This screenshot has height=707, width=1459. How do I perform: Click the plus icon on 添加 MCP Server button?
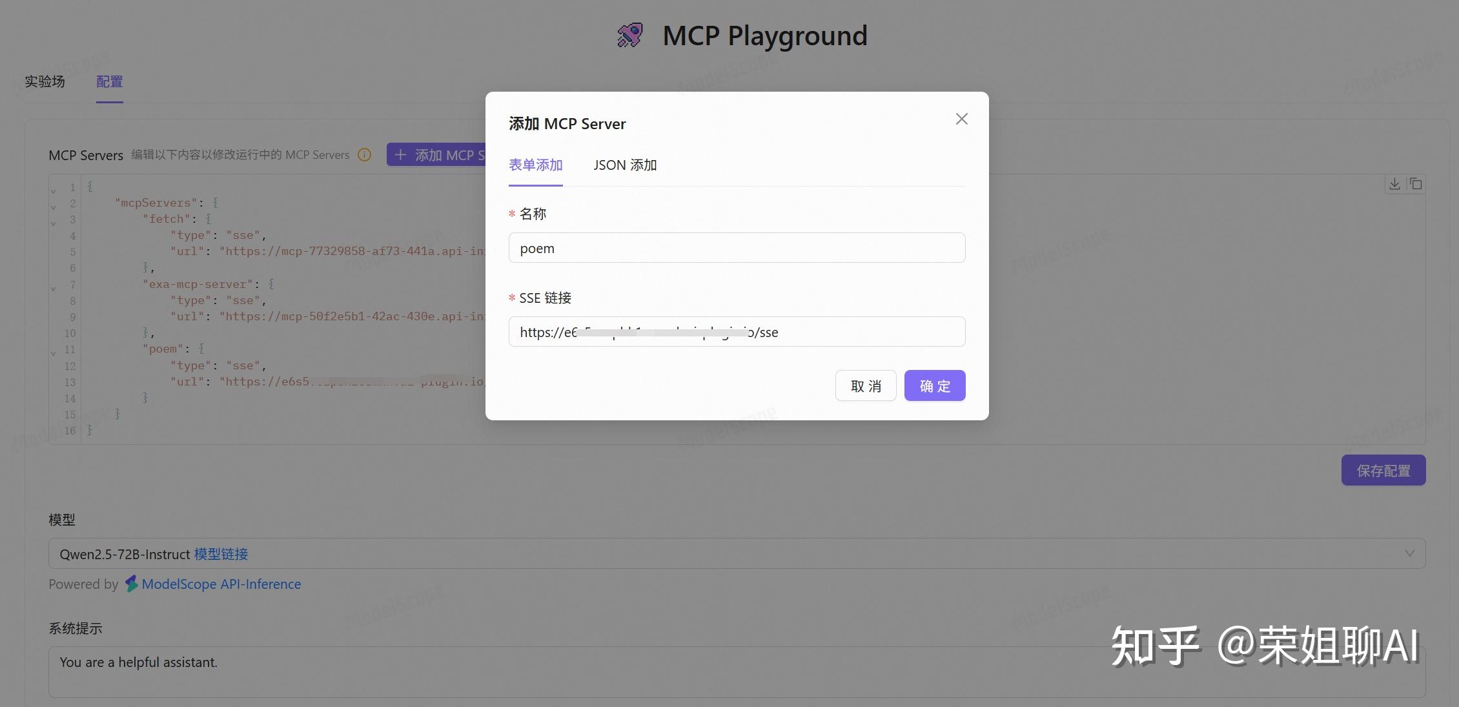tap(401, 155)
